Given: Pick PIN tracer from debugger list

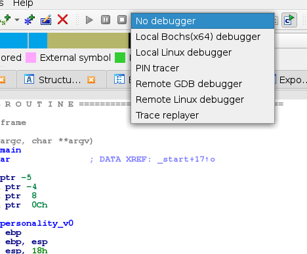Looking at the screenshot, I should tap(203, 68).
